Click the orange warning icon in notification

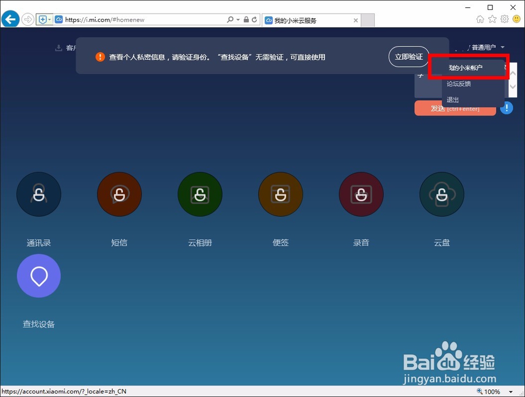(100, 57)
